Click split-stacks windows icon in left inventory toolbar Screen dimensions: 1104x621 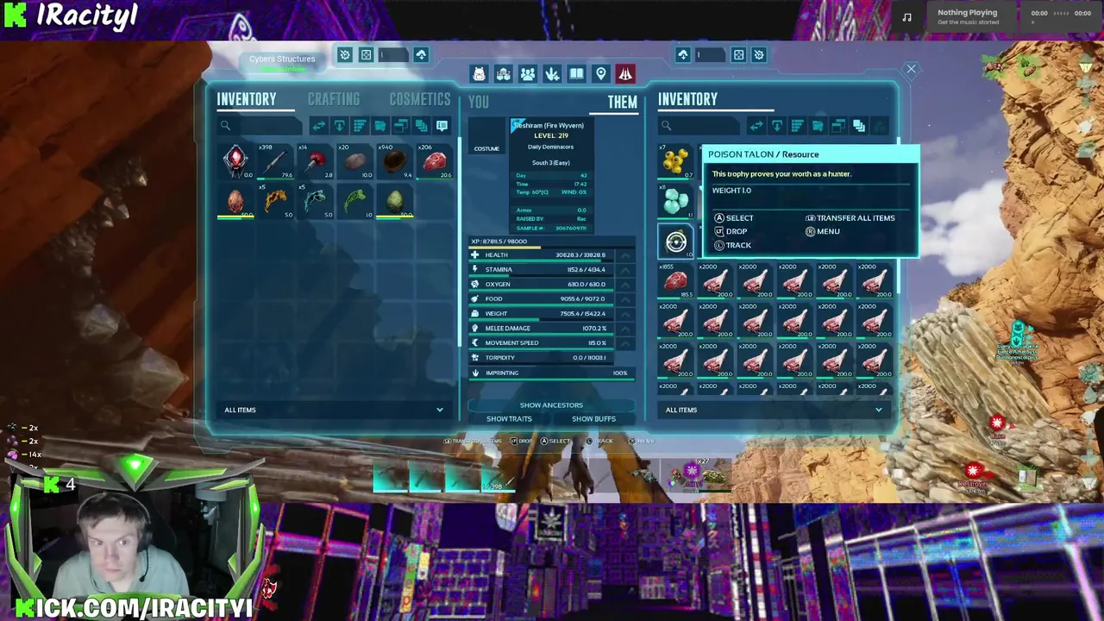[x=401, y=126]
